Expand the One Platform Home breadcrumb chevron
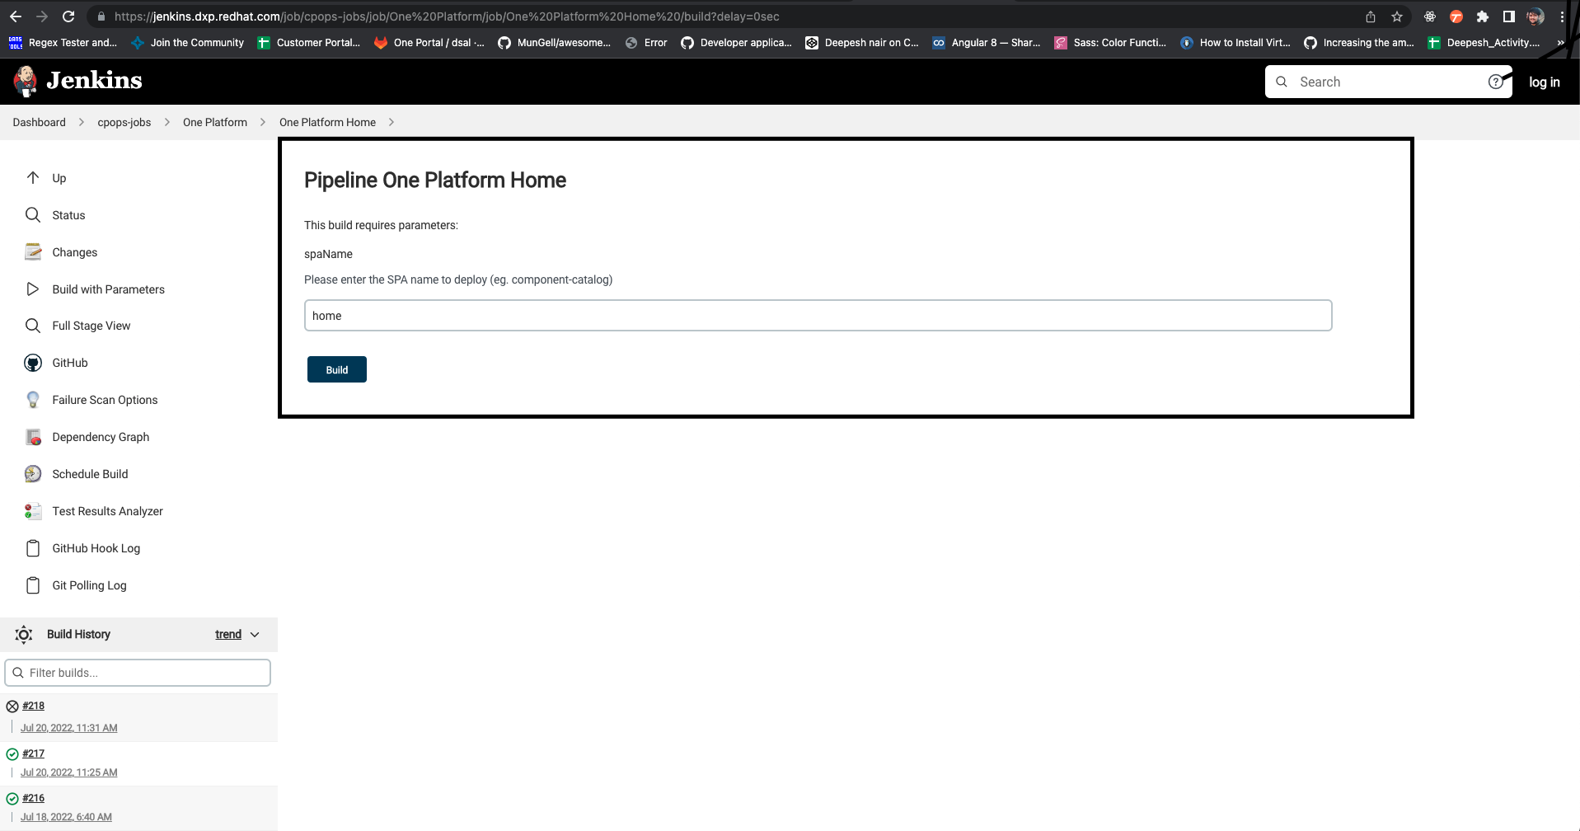1580x831 pixels. (x=391, y=122)
